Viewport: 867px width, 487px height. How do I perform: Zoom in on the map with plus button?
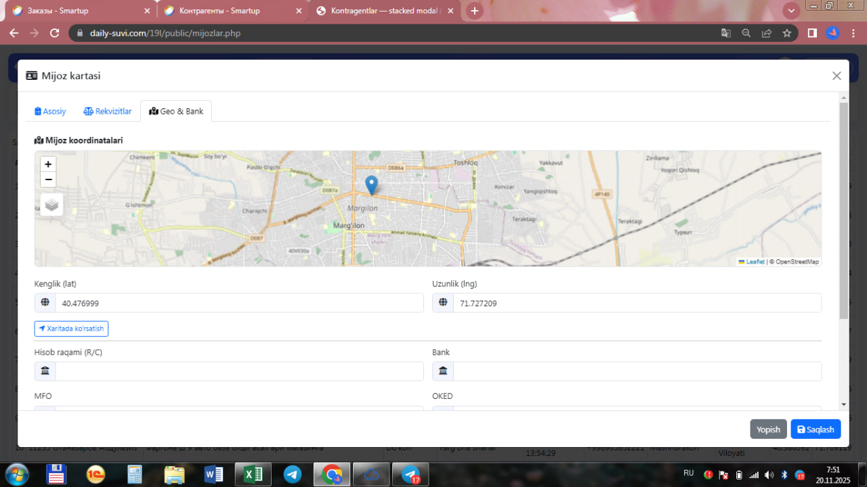48,165
